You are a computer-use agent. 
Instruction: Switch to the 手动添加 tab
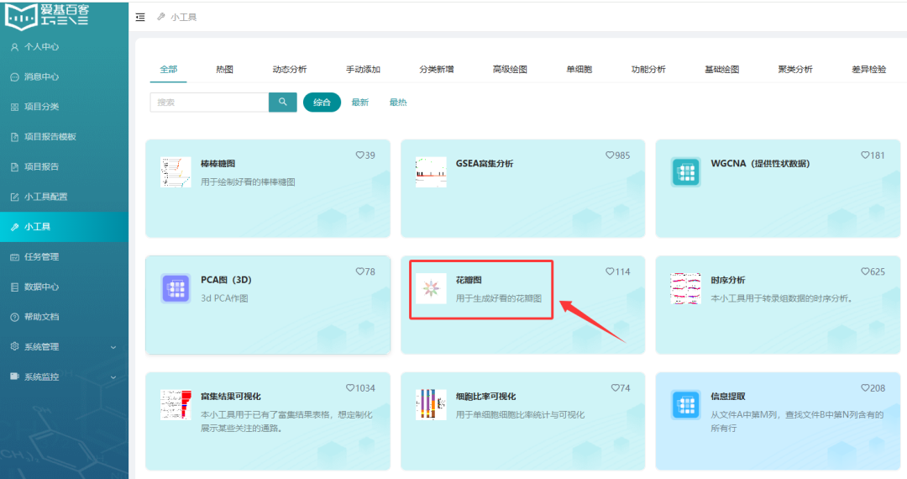pyautogui.click(x=363, y=70)
